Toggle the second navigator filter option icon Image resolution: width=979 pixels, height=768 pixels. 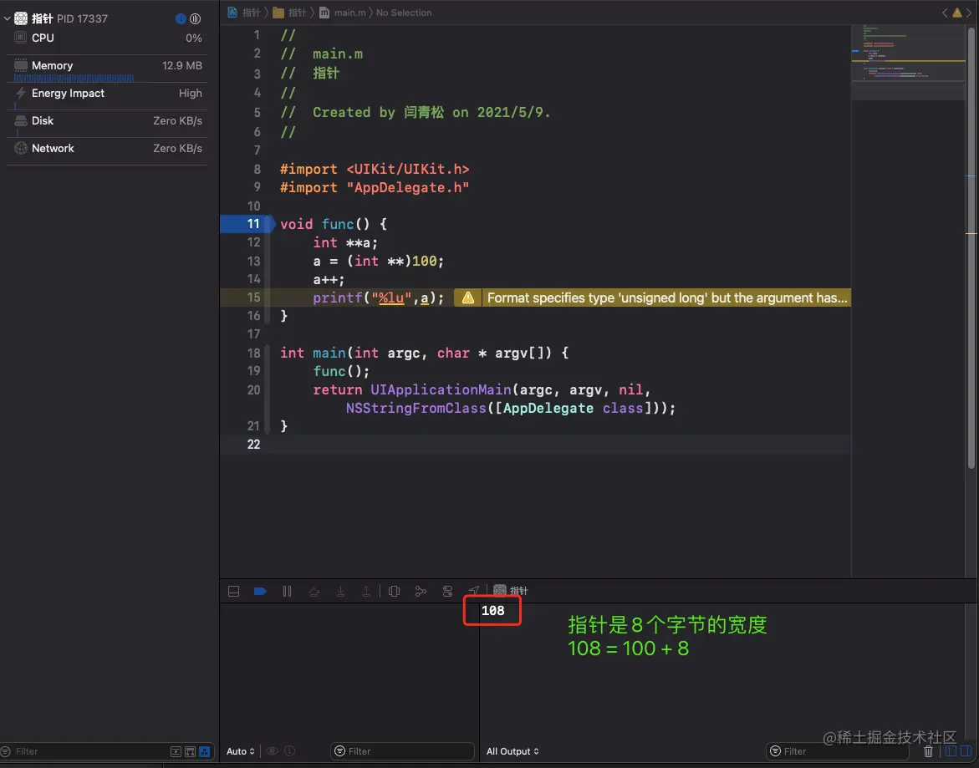[190, 752]
